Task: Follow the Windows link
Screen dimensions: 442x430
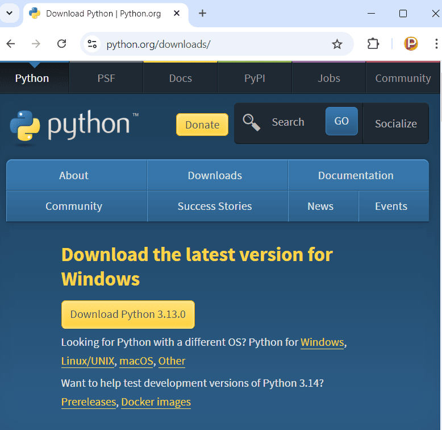Action: [x=322, y=342]
